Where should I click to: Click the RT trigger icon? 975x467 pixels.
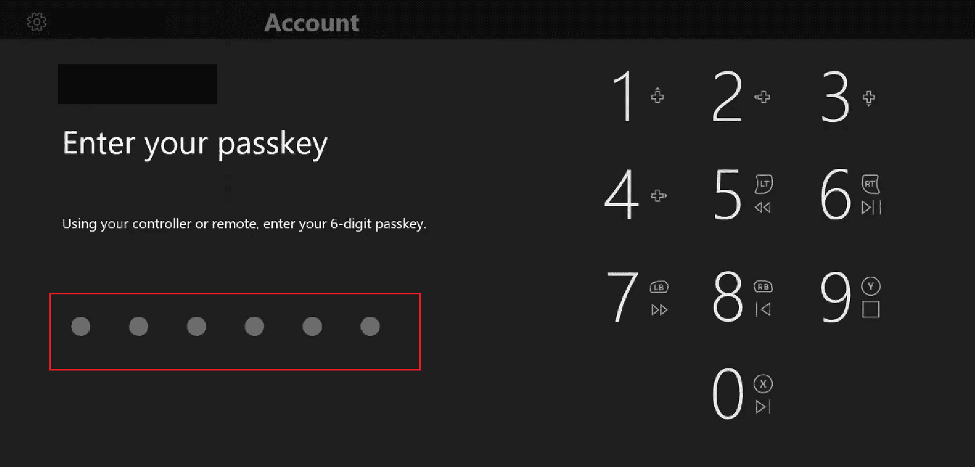coord(870,184)
